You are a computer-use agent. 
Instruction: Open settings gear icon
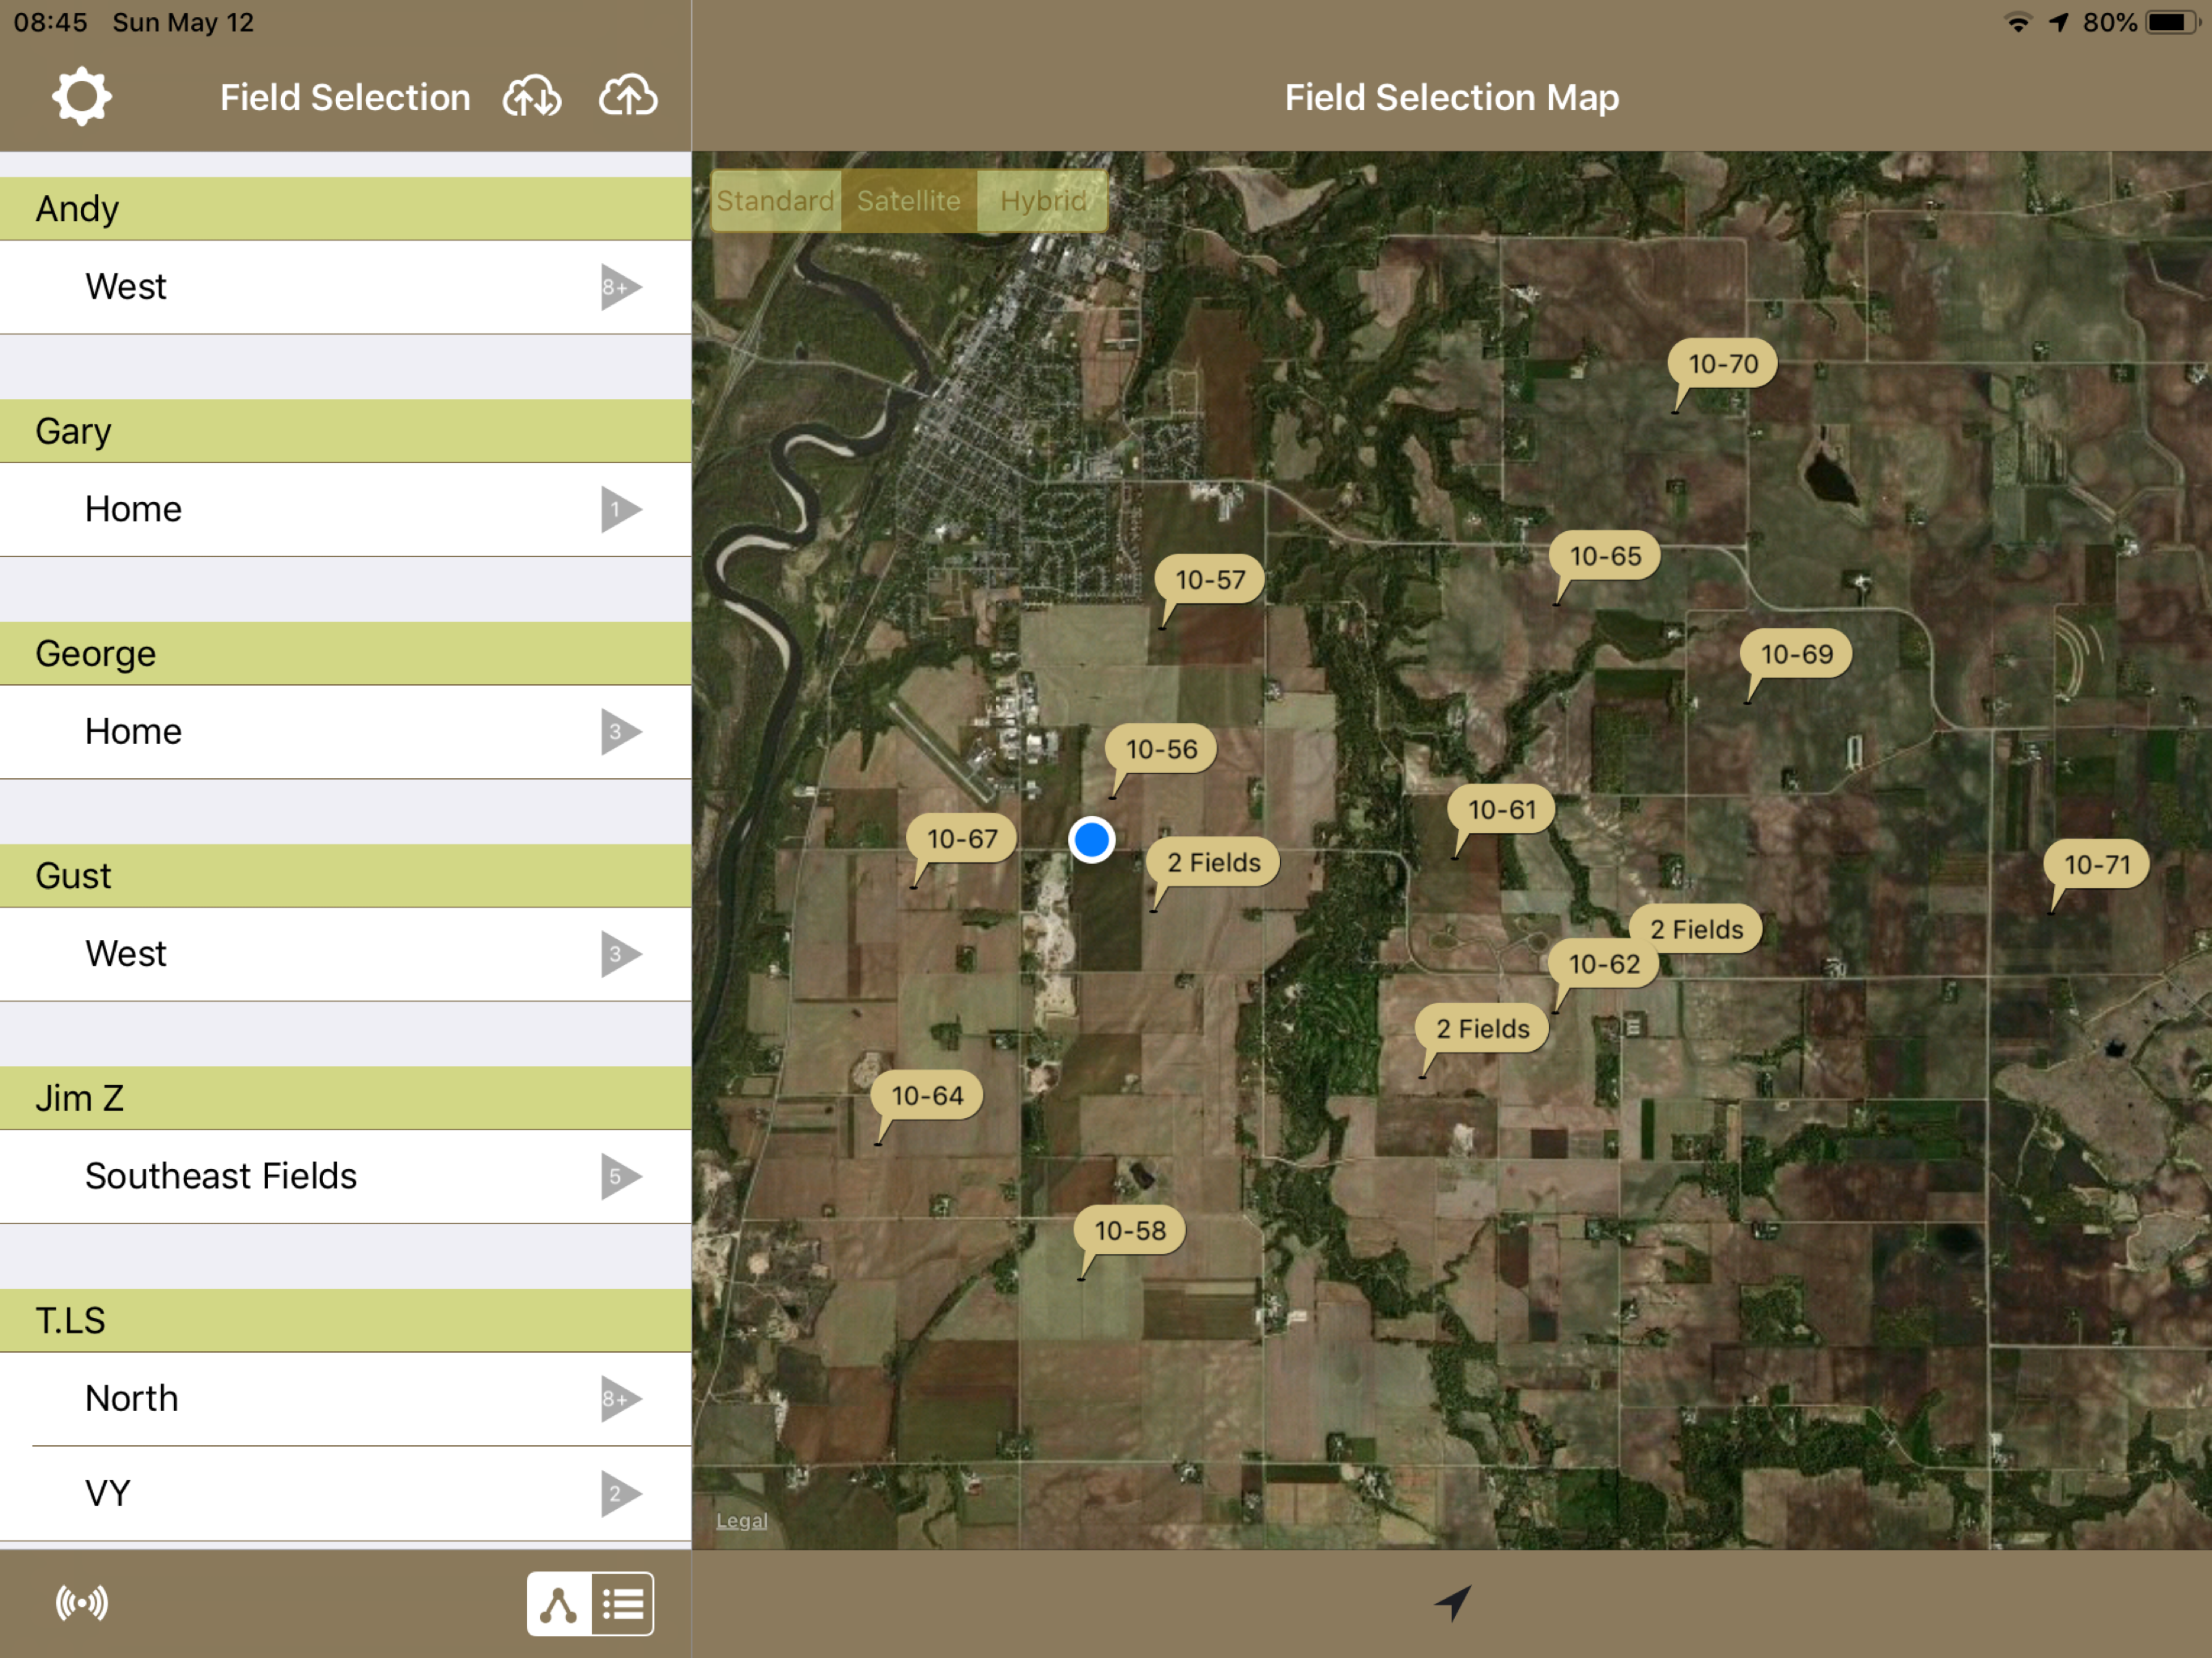[81, 97]
